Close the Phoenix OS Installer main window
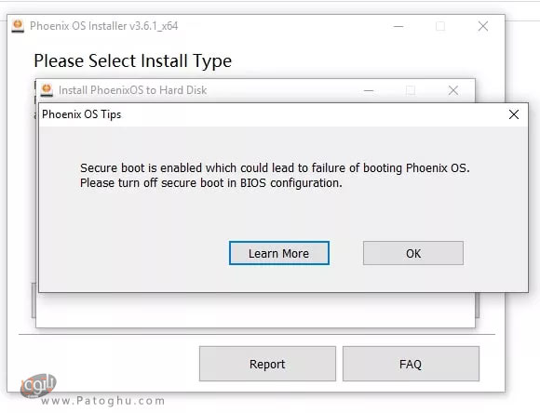 483,26
